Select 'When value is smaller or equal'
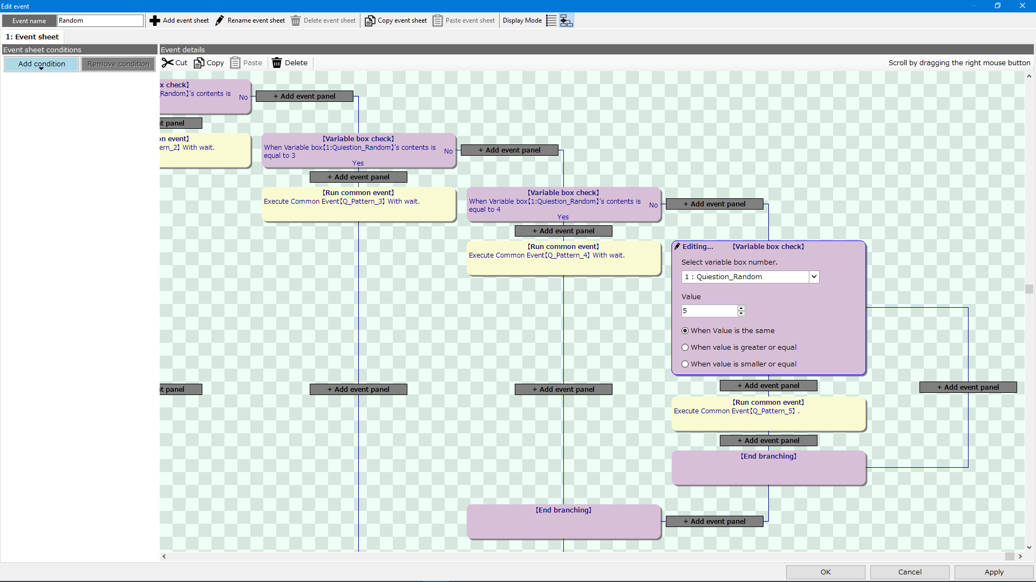 [x=685, y=364]
